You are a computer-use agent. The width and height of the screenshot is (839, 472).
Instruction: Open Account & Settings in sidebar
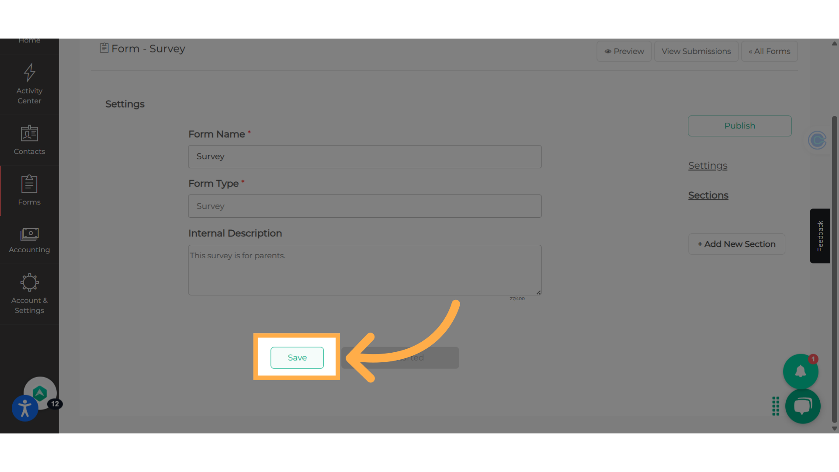29,294
